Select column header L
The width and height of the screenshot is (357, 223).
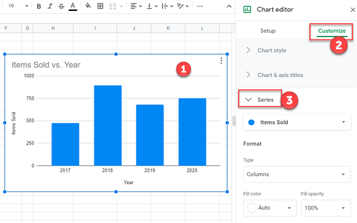202,28
